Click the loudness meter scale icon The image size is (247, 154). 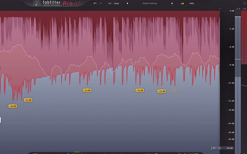pyautogui.click(x=220, y=148)
